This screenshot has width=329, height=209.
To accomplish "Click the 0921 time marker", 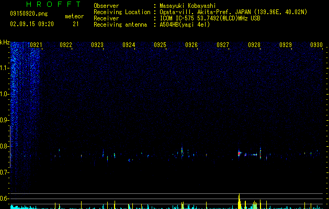I will coord(36,45).
